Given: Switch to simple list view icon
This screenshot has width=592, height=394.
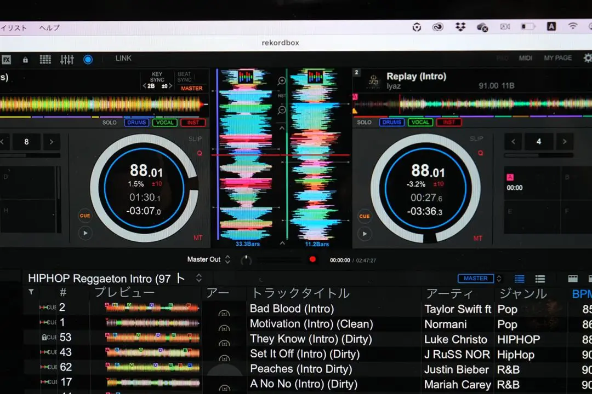Looking at the screenshot, I should coord(540,279).
